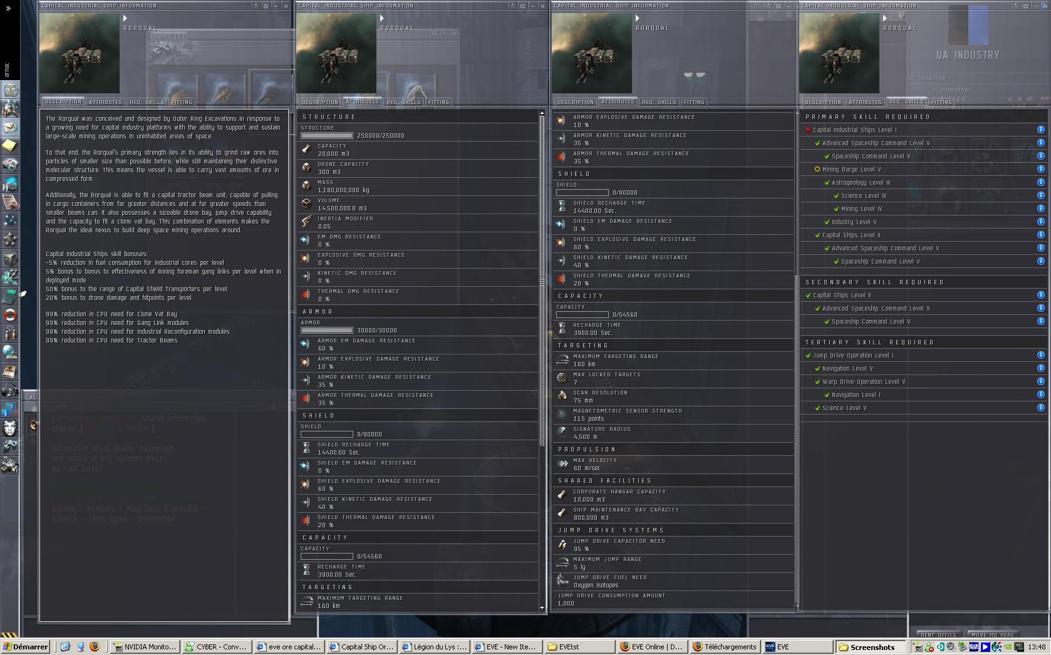Click the Corporate Hangar Capacity row
The image size is (1051, 655).
click(x=673, y=495)
